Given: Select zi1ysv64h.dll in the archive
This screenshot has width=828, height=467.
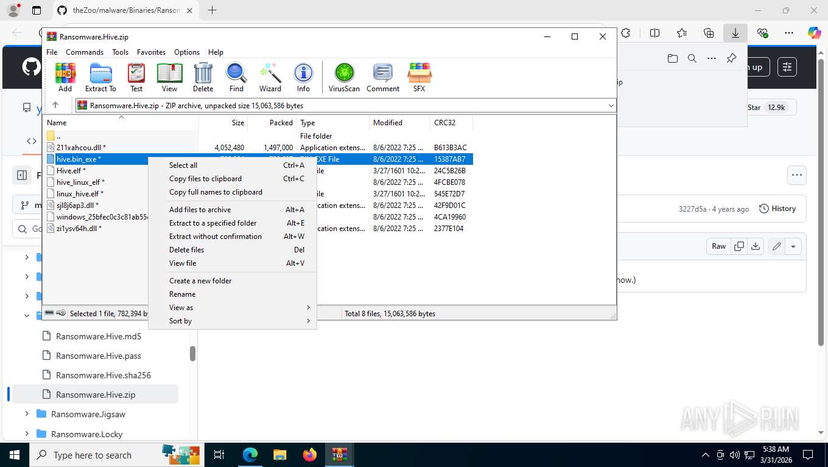Looking at the screenshot, I should tap(79, 229).
